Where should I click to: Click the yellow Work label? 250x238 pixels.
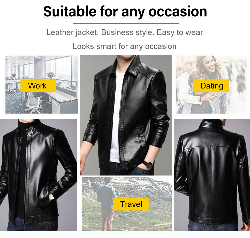(38, 85)
